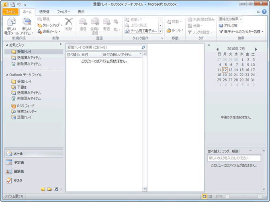Open navigation pane configure buttons arrow

click(61, 189)
